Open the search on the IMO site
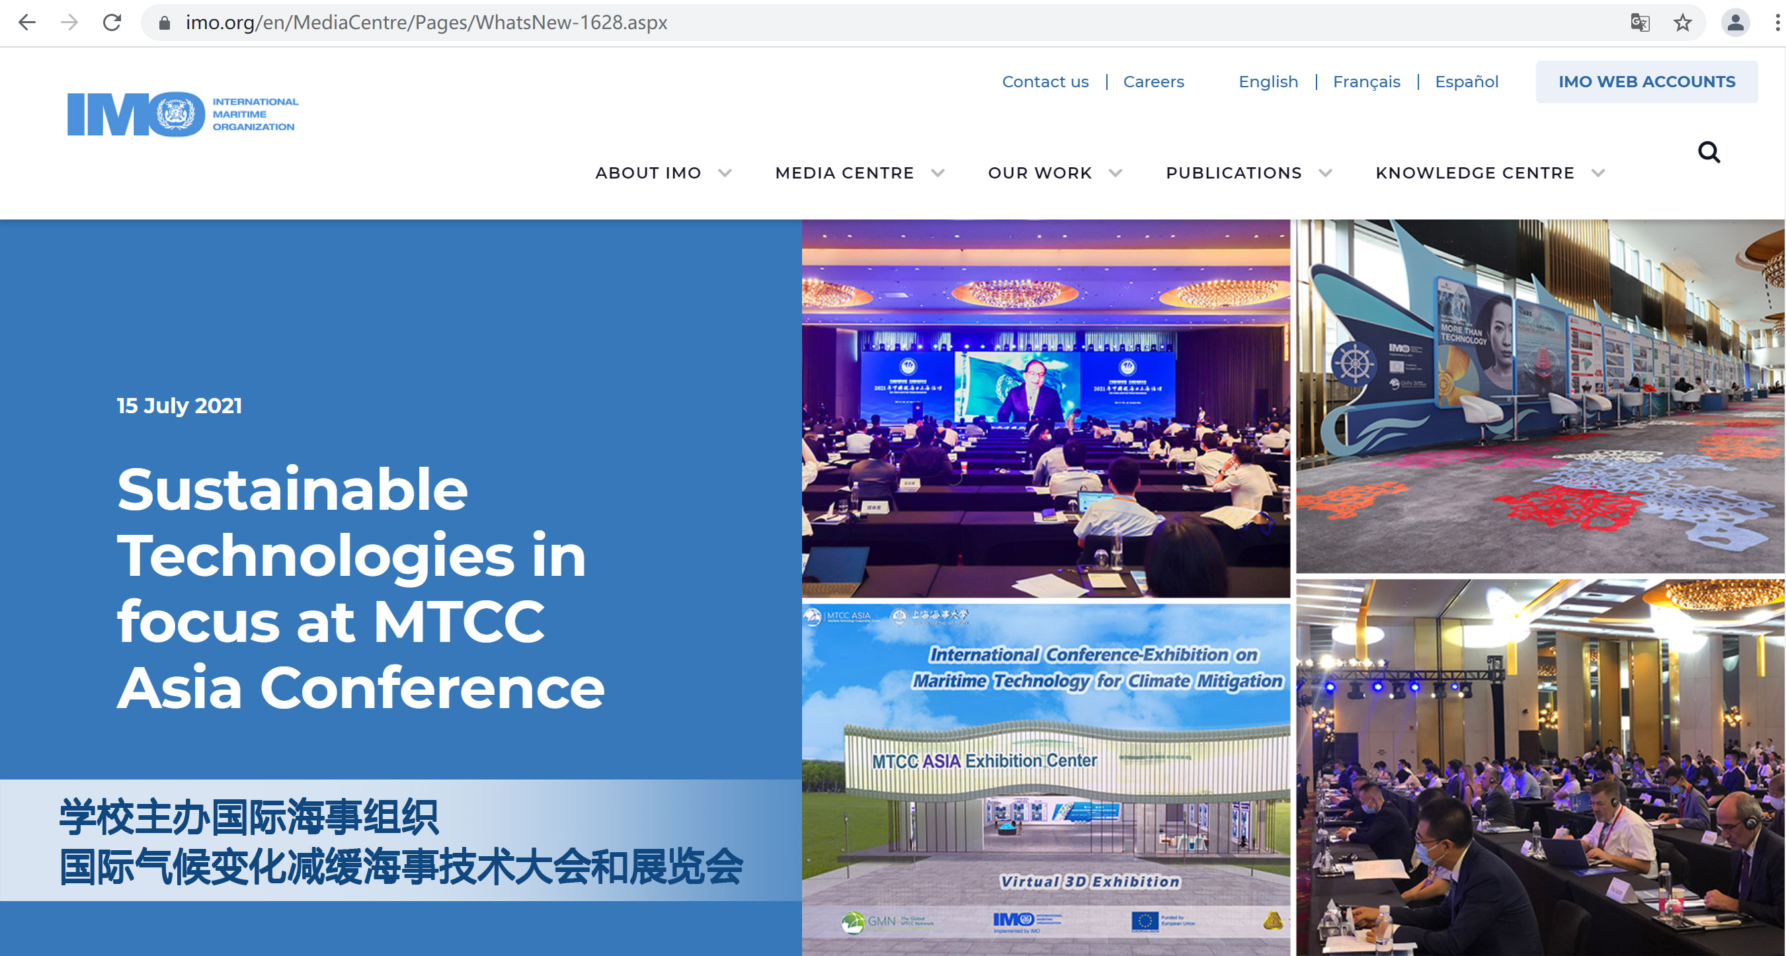 (x=1709, y=152)
